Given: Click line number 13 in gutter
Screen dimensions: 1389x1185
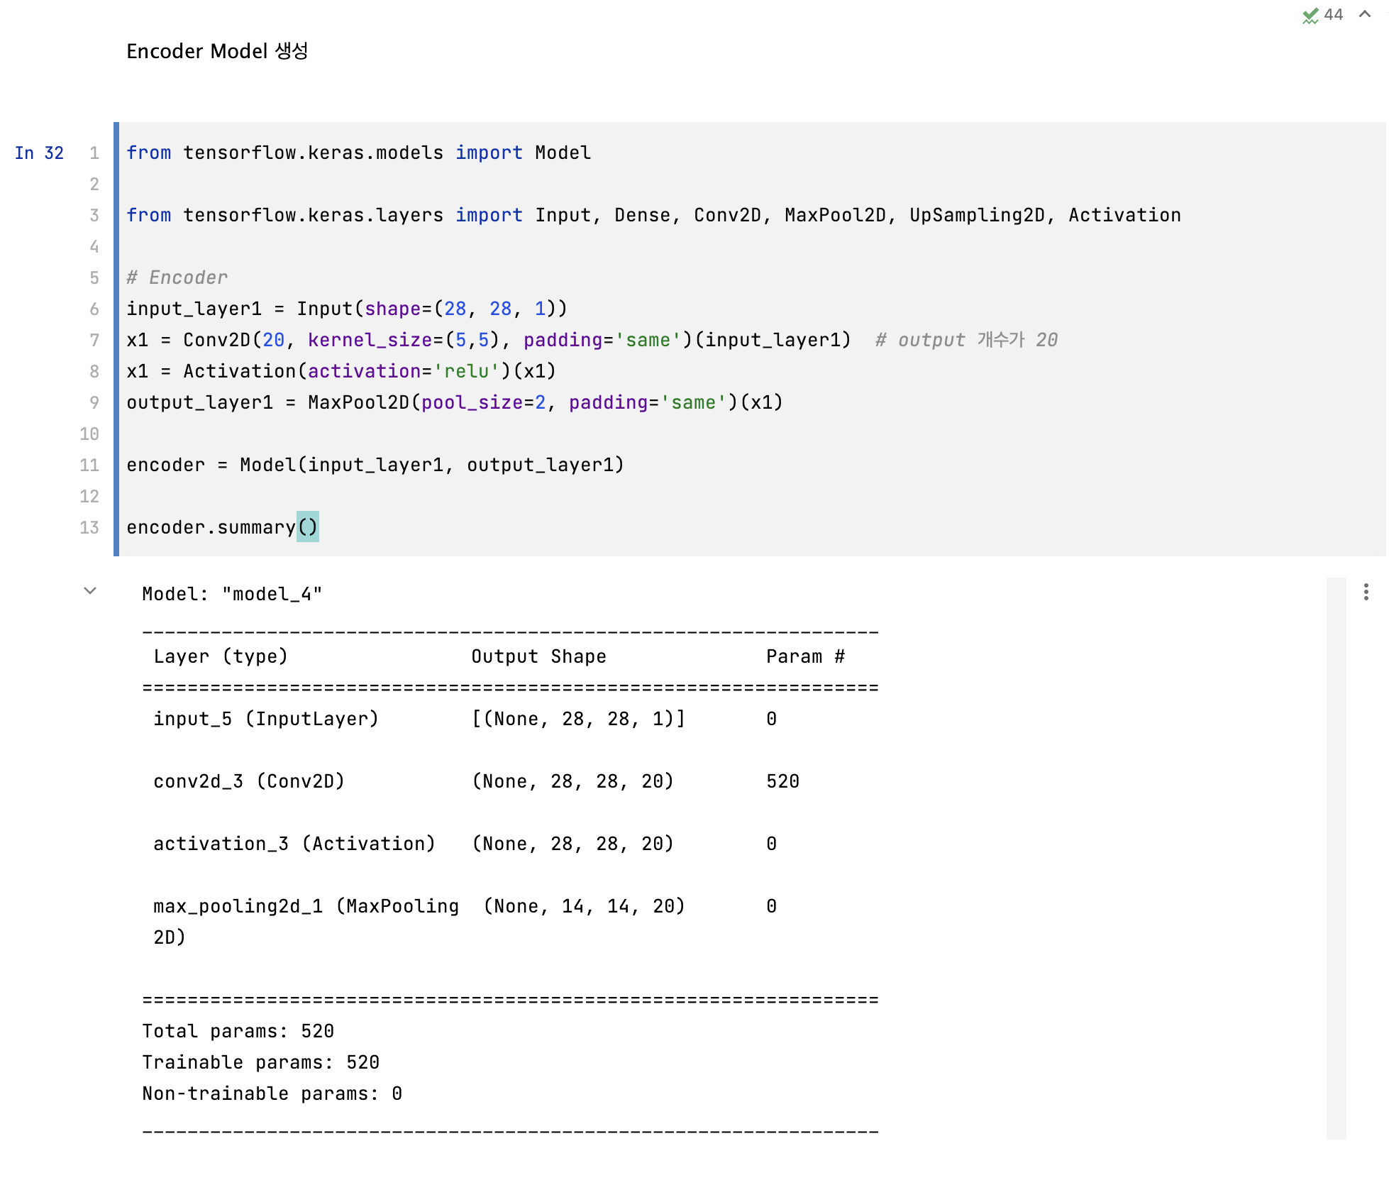Looking at the screenshot, I should pos(89,527).
